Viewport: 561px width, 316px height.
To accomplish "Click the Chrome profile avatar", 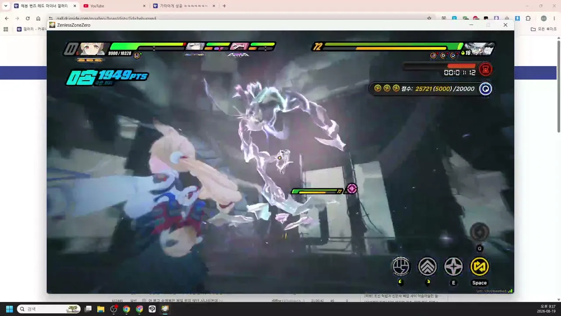I will coord(543,18).
